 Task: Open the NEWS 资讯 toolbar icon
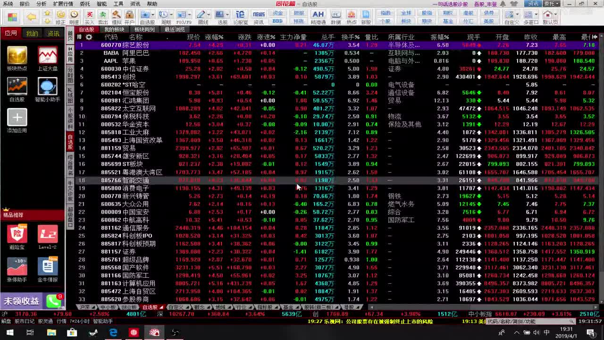259,17
